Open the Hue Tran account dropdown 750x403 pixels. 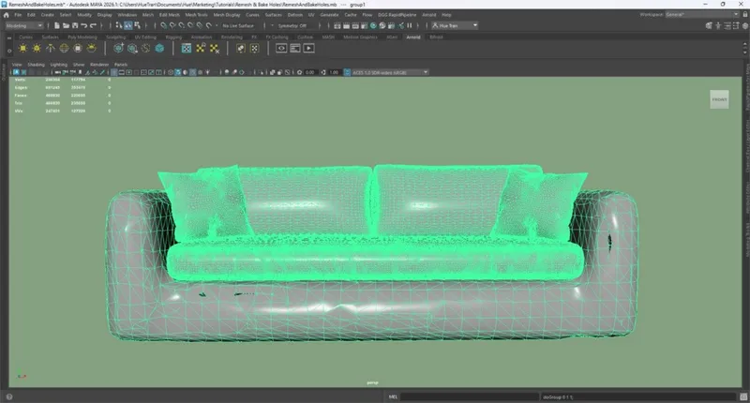(x=455, y=25)
